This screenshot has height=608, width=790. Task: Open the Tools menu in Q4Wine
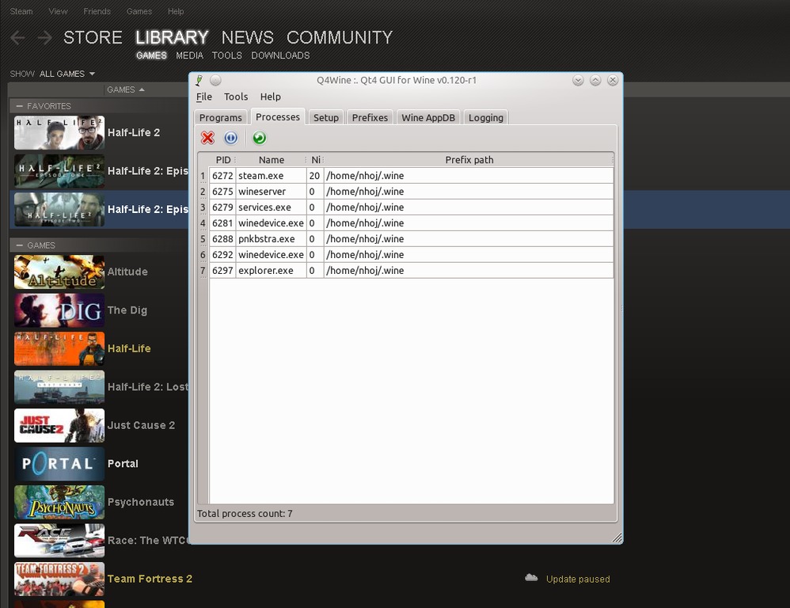[236, 97]
